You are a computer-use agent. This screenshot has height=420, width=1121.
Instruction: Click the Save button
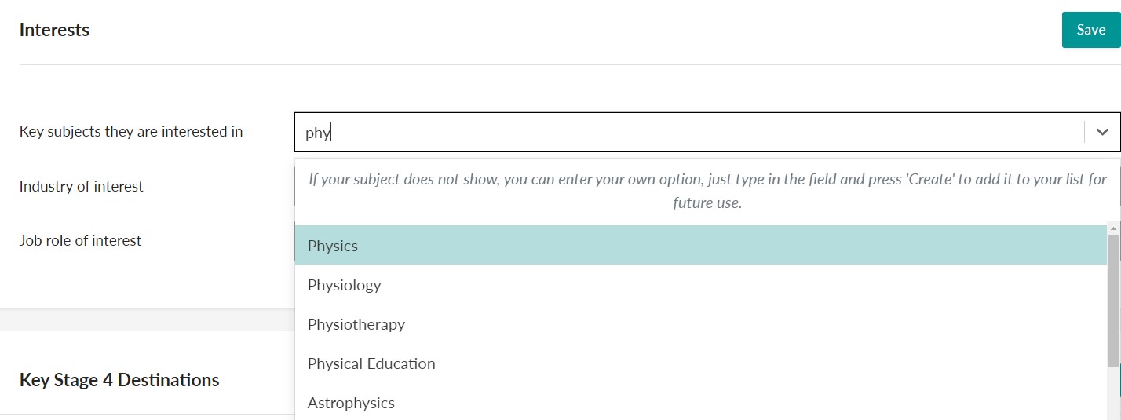point(1090,30)
